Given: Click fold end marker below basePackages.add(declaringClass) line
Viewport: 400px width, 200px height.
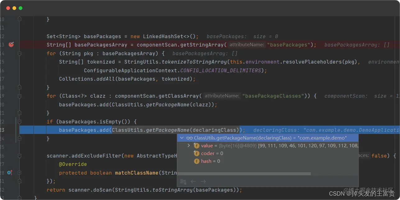Looking at the screenshot, I should point(19,139).
